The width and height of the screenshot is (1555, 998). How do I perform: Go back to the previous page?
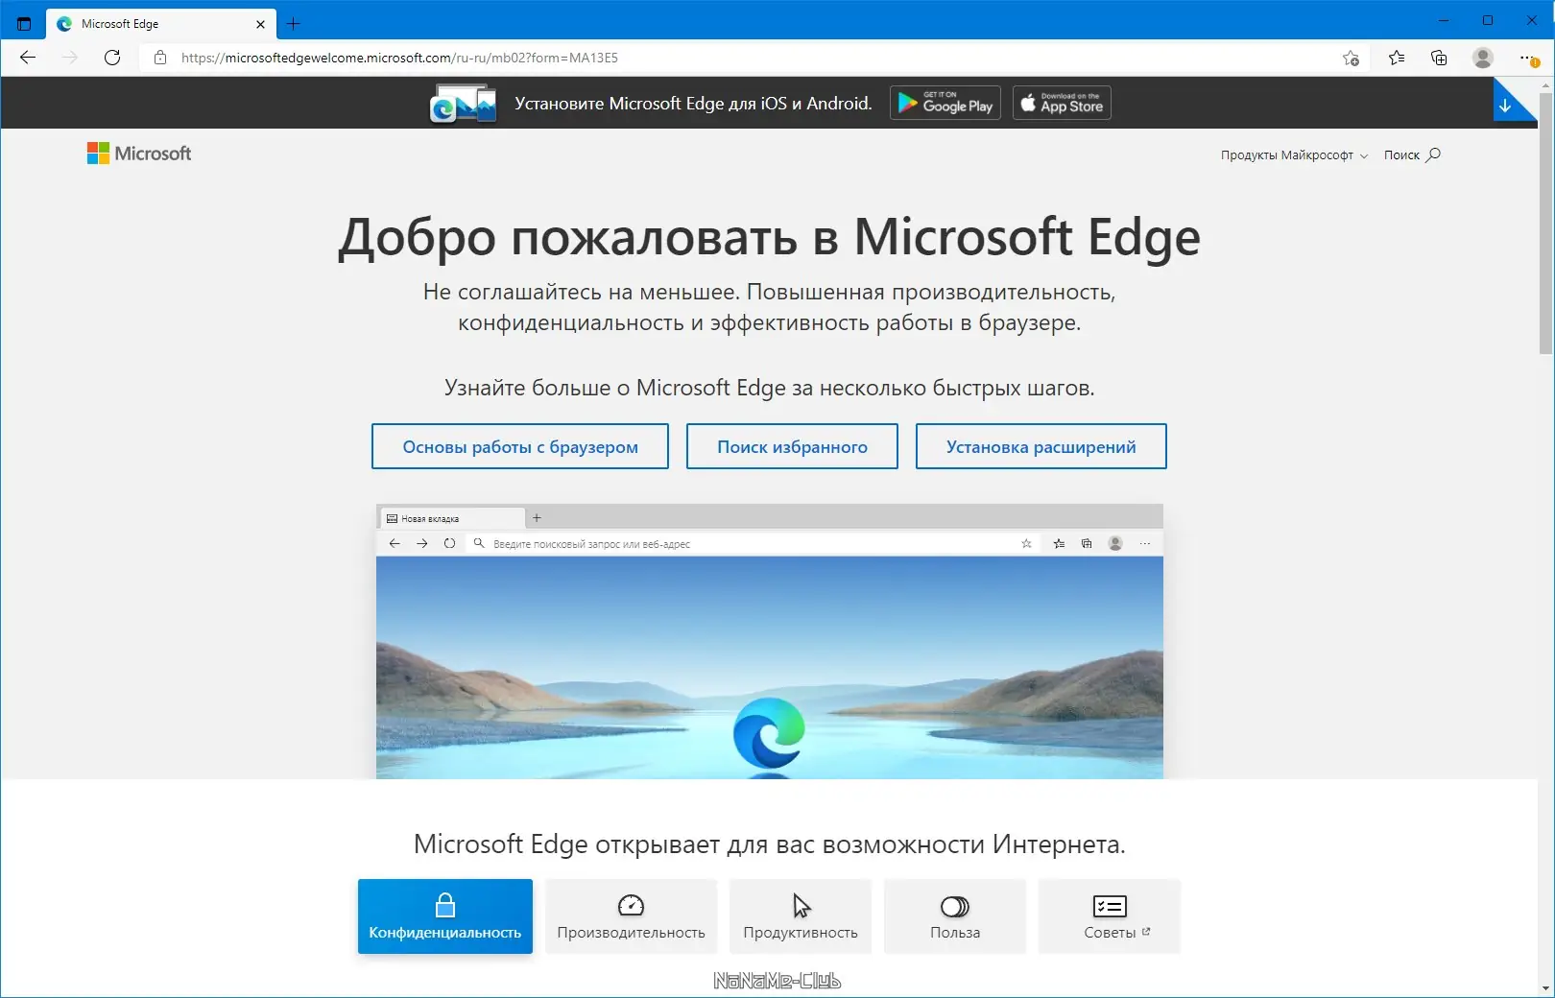pos(28,58)
